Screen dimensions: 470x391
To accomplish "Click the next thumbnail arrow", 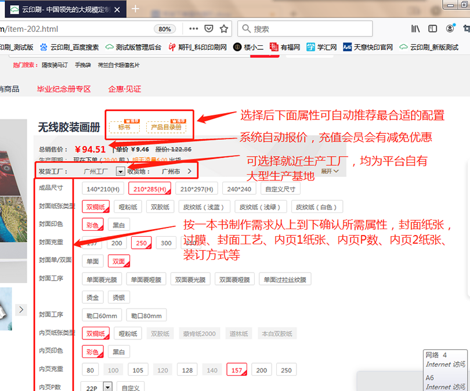I will [21, 309].
